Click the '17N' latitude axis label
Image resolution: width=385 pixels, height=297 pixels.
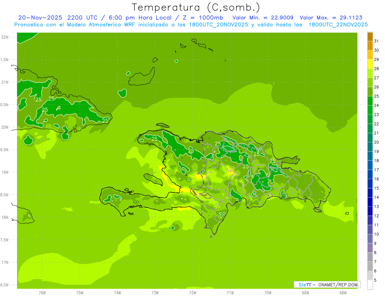[x=5, y=262]
